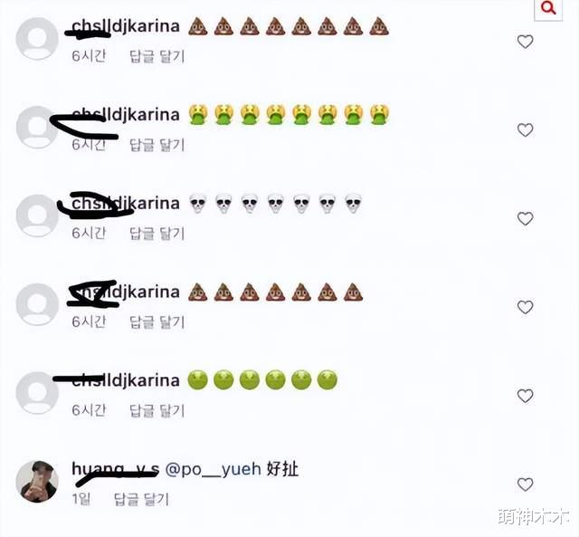Open first commenter's default avatar
579x537 pixels.
37,38
